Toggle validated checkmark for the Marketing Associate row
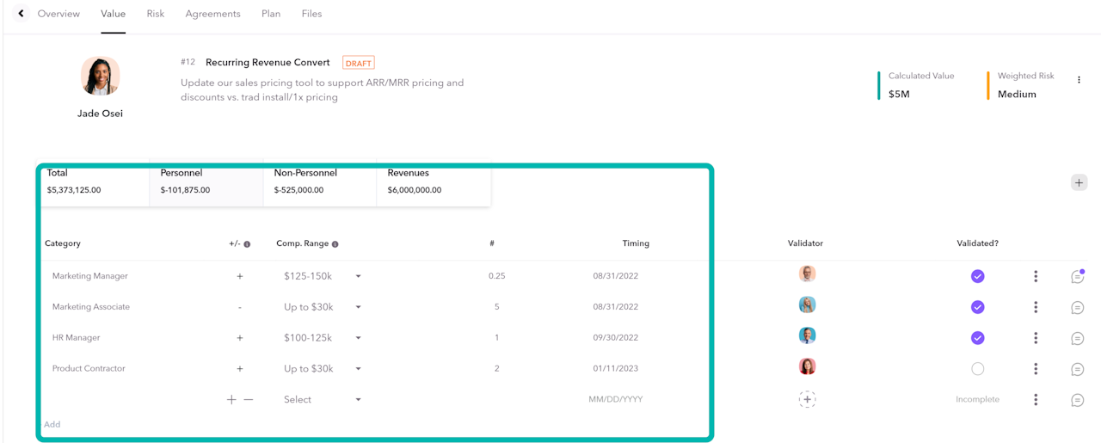The height and width of the screenshot is (443, 1101). (x=977, y=307)
